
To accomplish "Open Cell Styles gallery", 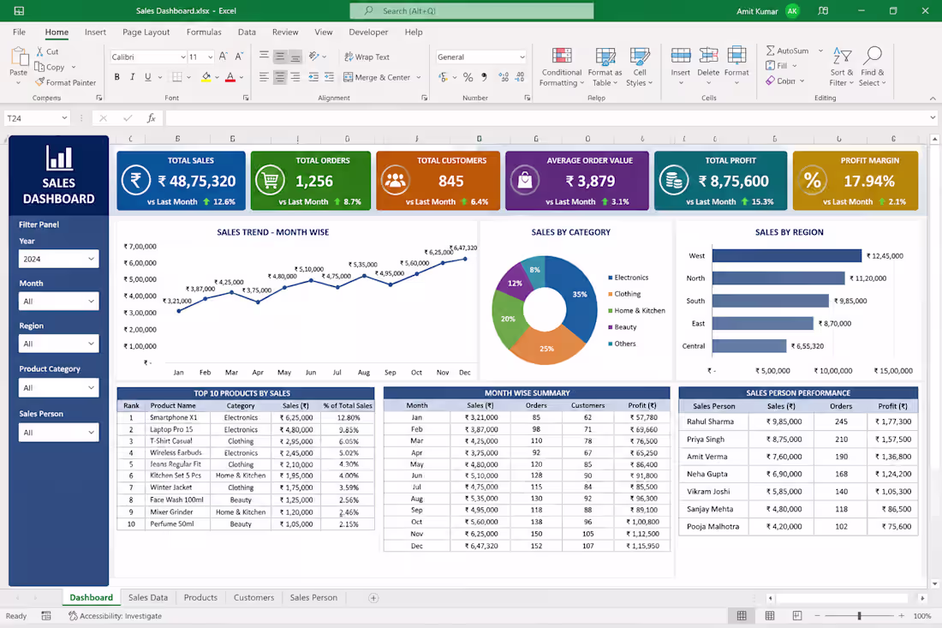I will 639,68.
